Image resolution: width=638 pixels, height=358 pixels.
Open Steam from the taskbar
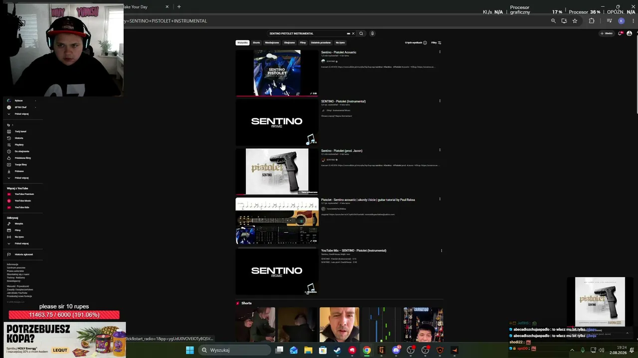pos(337,350)
